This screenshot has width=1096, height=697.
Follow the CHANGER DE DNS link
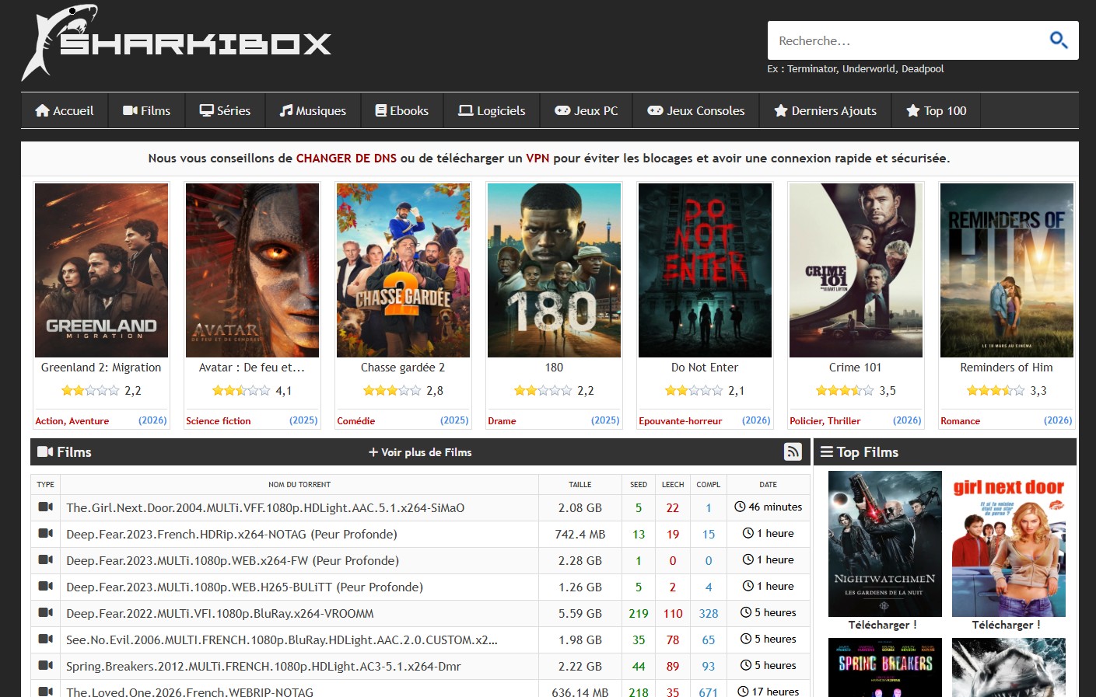click(x=346, y=158)
